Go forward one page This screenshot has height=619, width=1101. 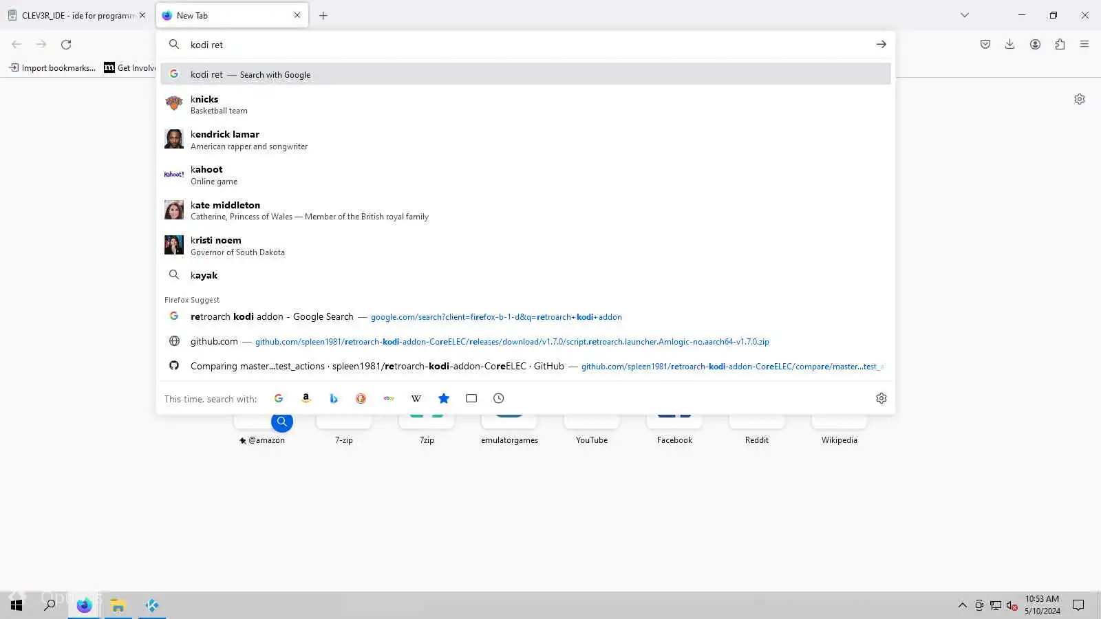pos(41,44)
